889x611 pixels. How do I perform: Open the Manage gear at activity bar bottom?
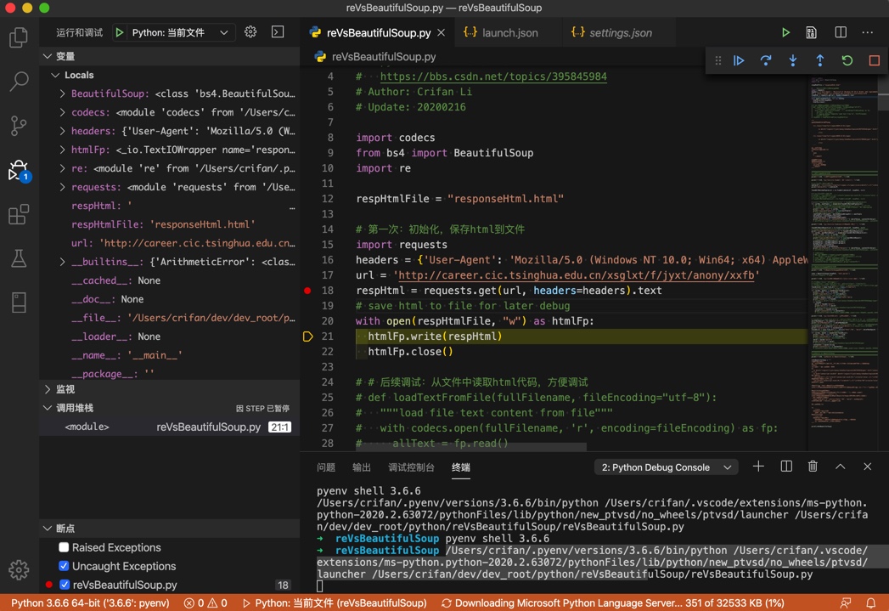click(19, 569)
